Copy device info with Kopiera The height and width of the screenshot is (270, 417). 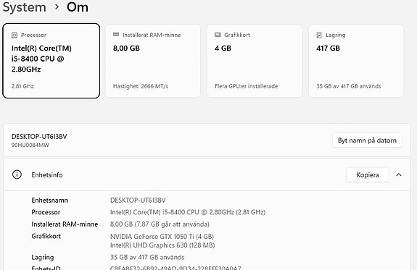coord(368,174)
